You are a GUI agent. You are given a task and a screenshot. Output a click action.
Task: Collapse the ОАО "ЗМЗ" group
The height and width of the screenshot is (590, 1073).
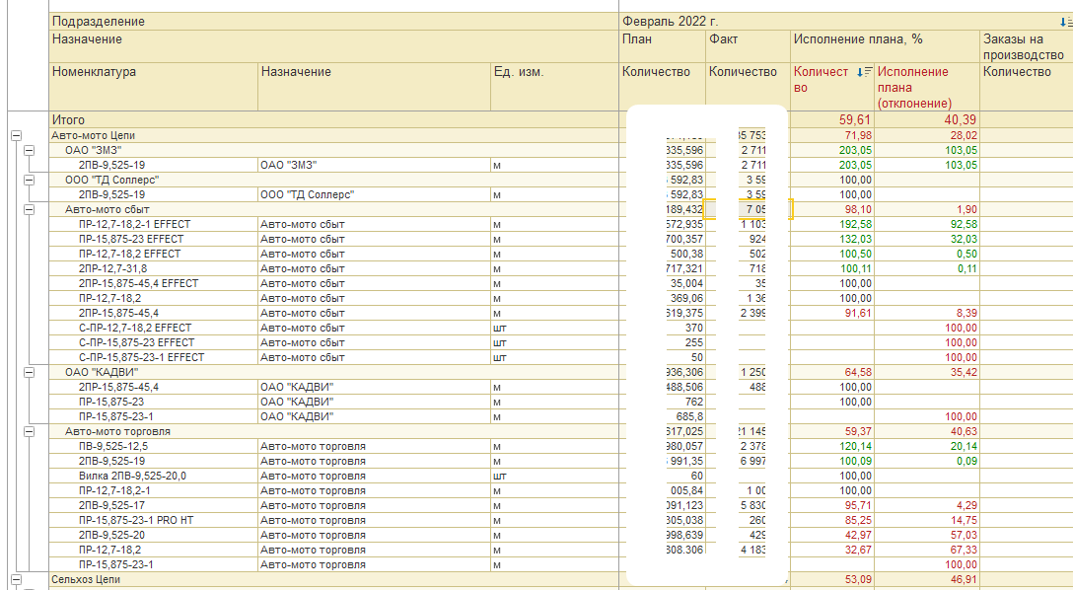pos(29,150)
